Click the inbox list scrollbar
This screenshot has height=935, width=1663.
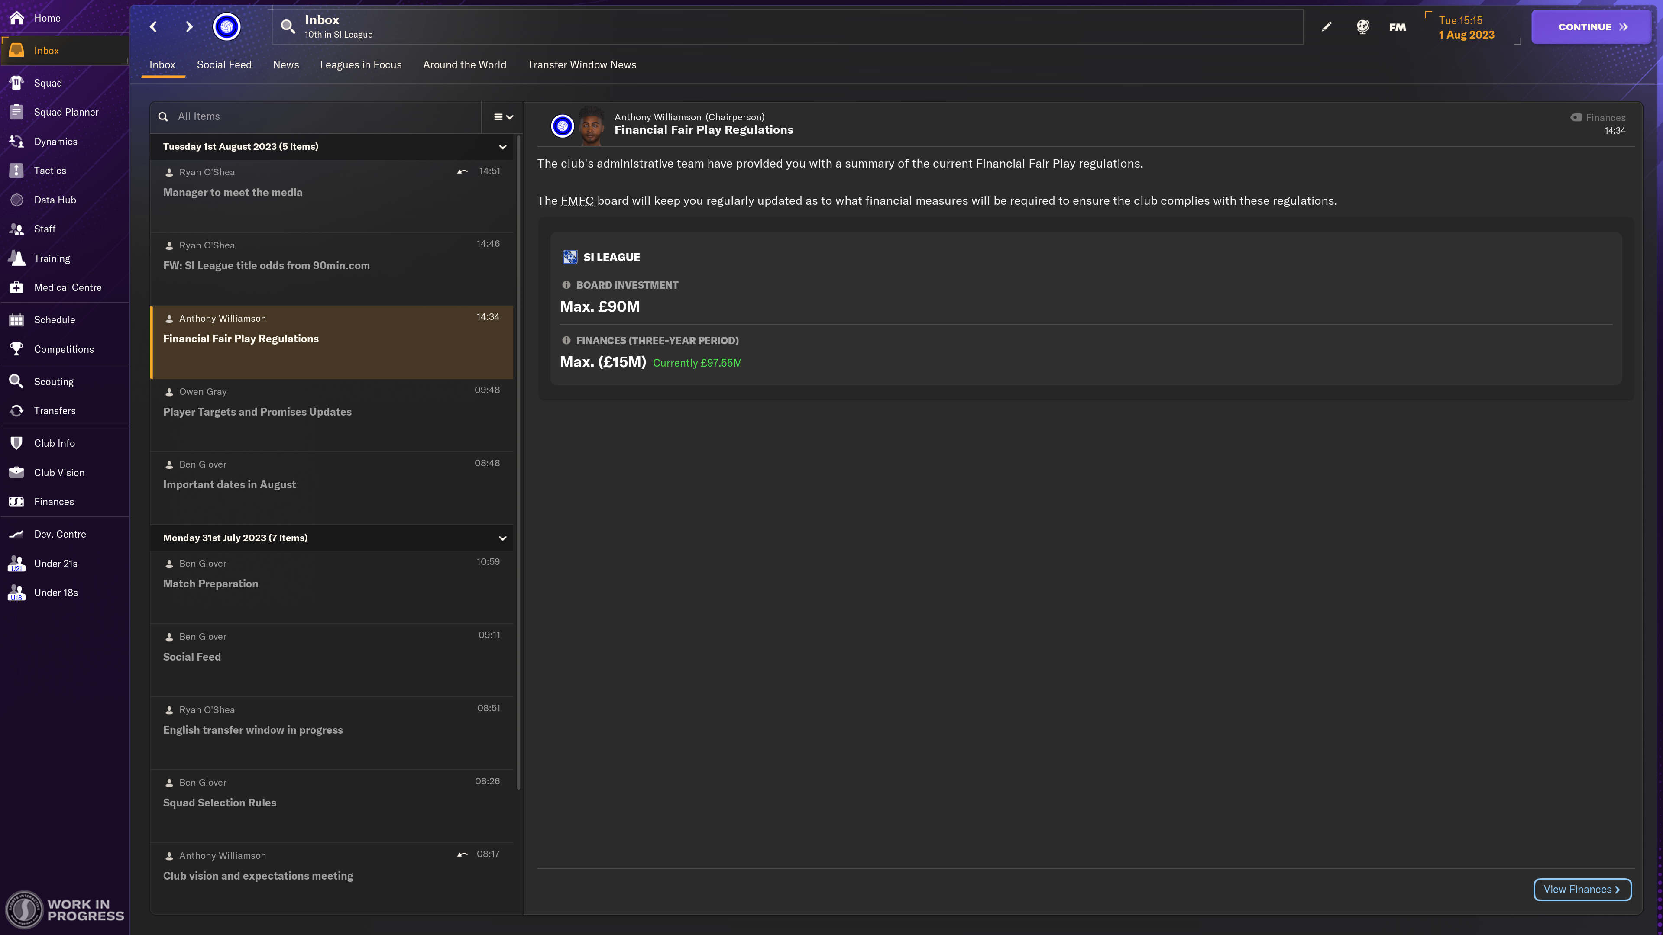(x=518, y=451)
